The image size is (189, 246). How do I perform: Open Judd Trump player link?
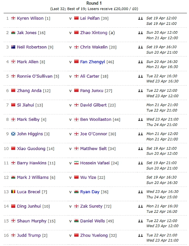(29, 235)
